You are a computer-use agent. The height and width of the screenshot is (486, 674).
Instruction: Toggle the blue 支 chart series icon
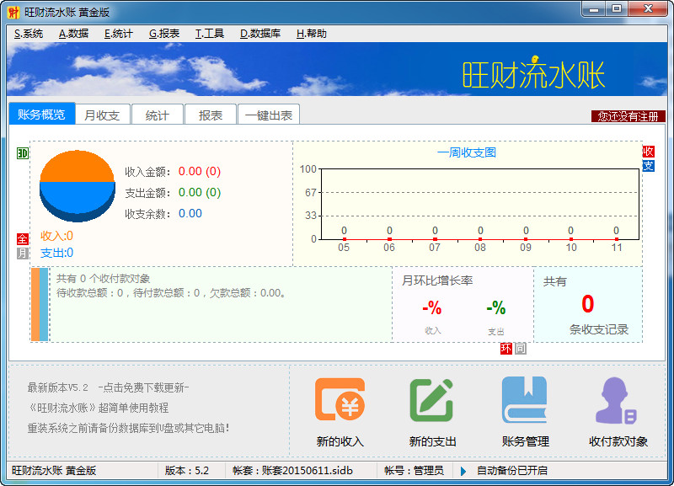[x=648, y=166]
